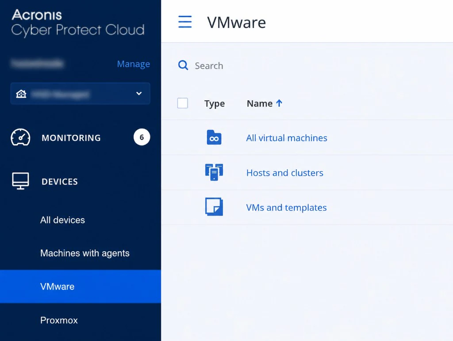Click the search magnifier icon
The width and height of the screenshot is (453, 341).
tap(183, 65)
